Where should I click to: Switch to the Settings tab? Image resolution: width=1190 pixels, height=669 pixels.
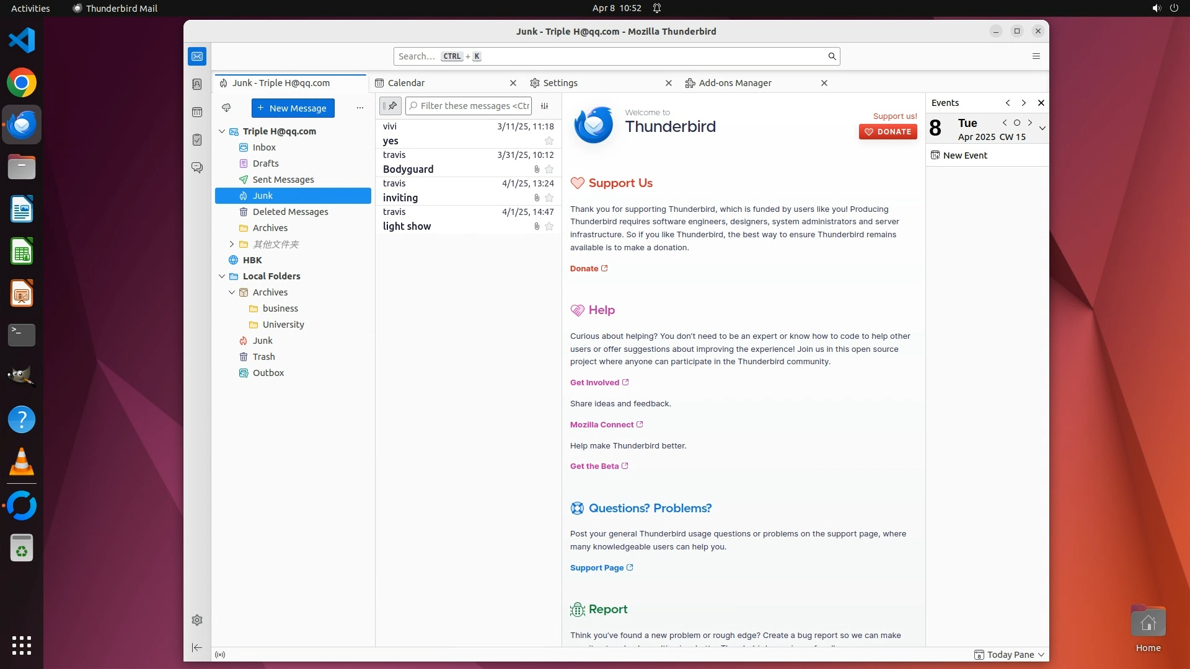(560, 83)
